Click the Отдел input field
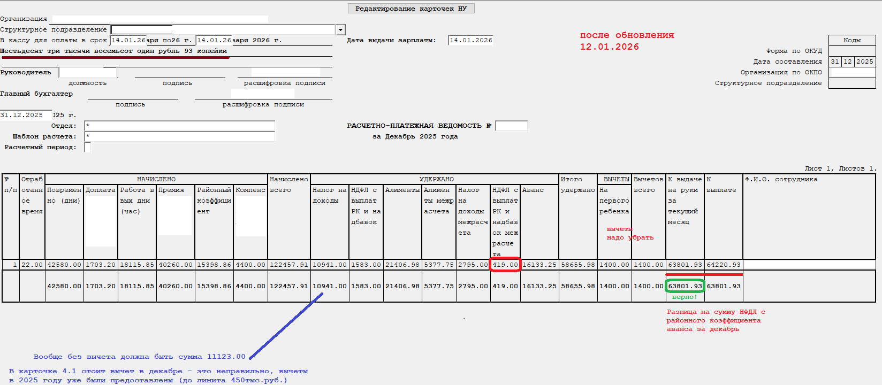 click(x=180, y=126)
